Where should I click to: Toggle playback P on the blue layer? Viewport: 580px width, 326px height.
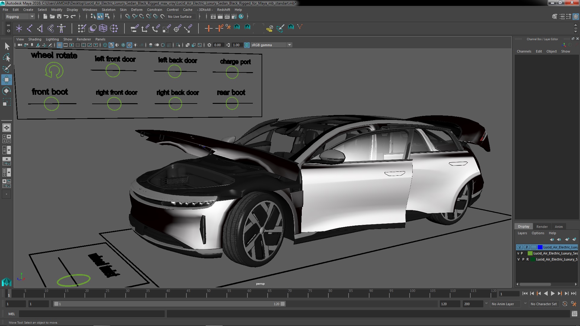point(527,247)
